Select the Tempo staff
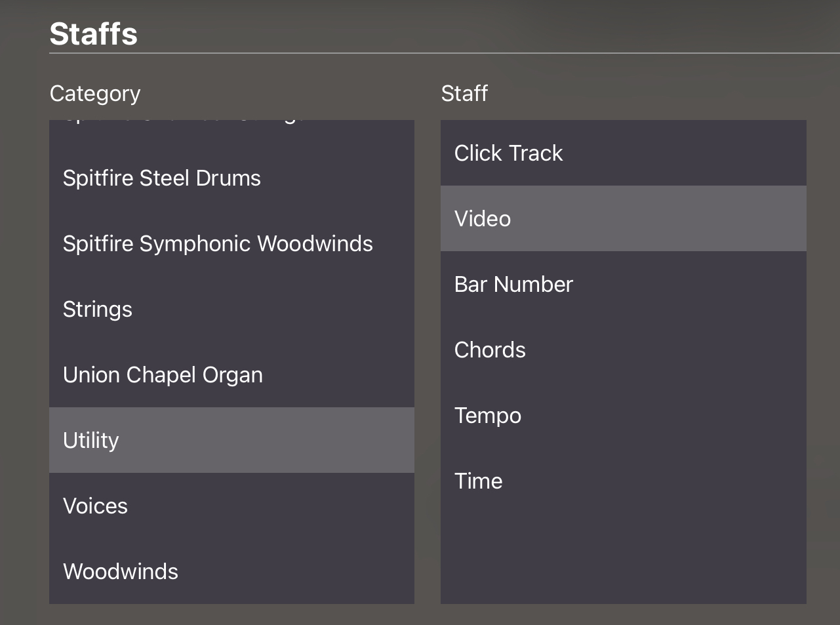 click(624, 415)
